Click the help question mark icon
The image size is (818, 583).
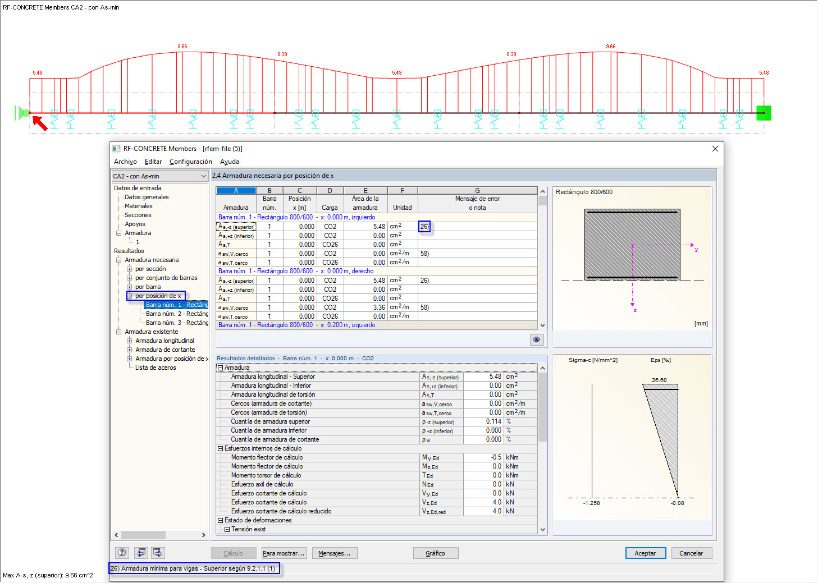(122, 553)
